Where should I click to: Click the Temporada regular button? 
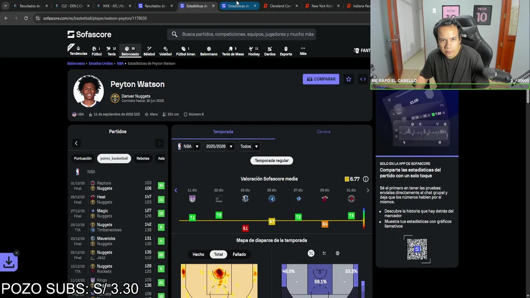[x=272, y=161]
